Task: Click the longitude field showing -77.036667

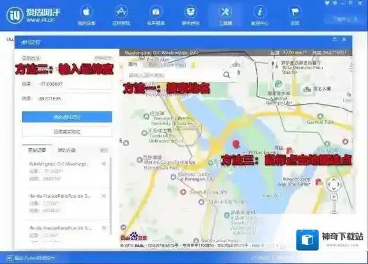Action: (x=69, y=84)
